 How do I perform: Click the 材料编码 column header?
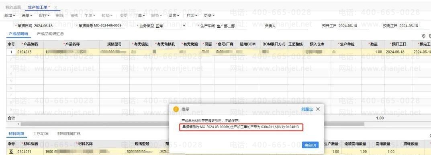pos(30,144)
